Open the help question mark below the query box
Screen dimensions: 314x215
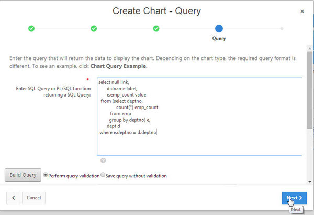103,160
